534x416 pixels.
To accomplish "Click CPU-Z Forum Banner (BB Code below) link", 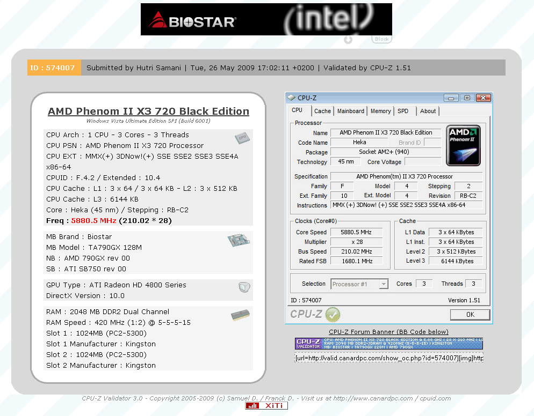I will [388, 332].
